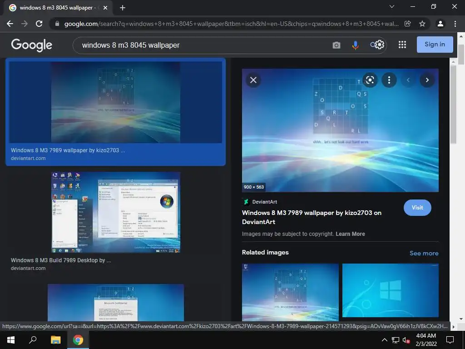Open network icon in system tray
The image size is (465, 349).
click(x=396, y=340)
